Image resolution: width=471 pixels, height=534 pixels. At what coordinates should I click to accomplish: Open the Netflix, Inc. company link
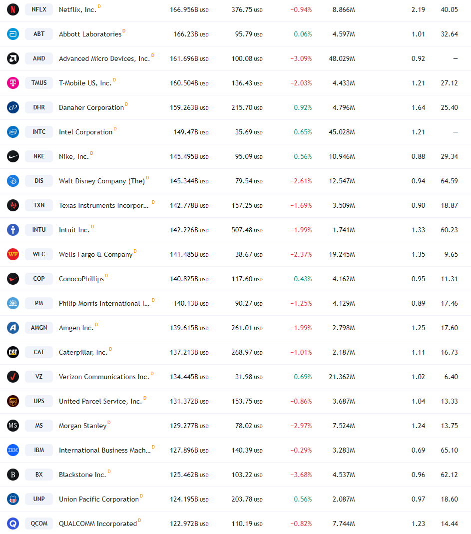(77, 10)
